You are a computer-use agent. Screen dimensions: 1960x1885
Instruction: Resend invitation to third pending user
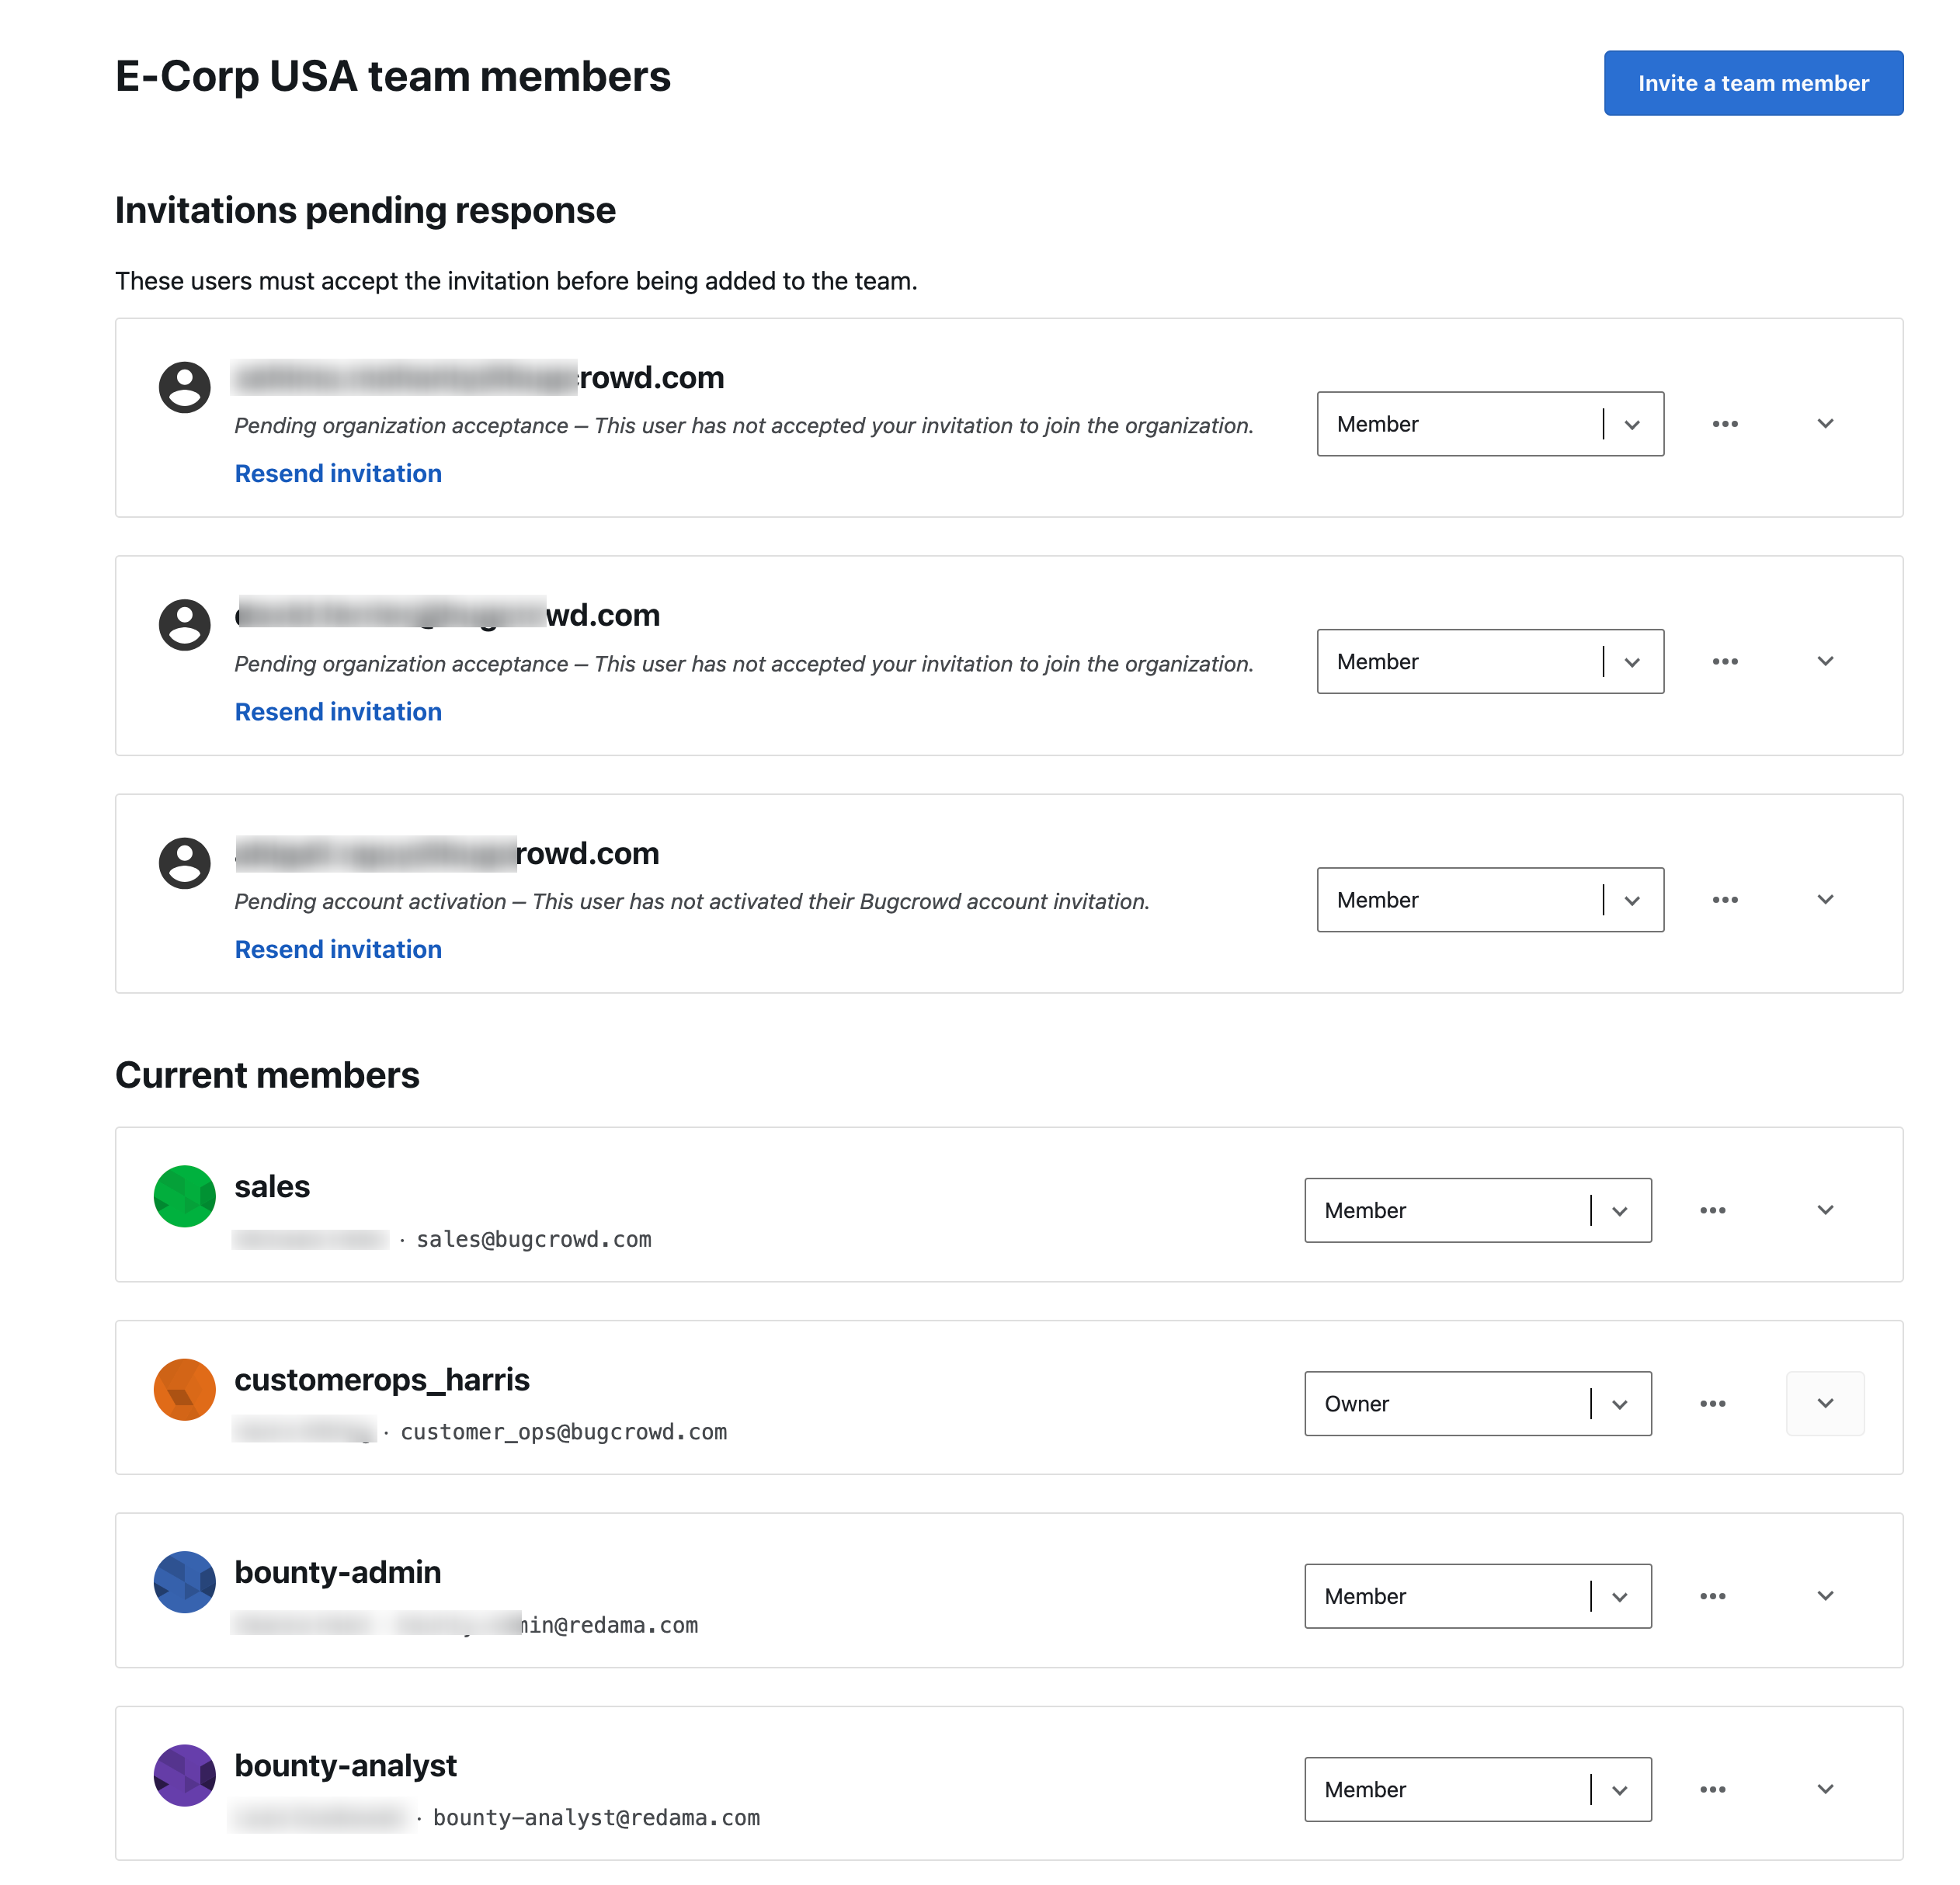(336, 947)
